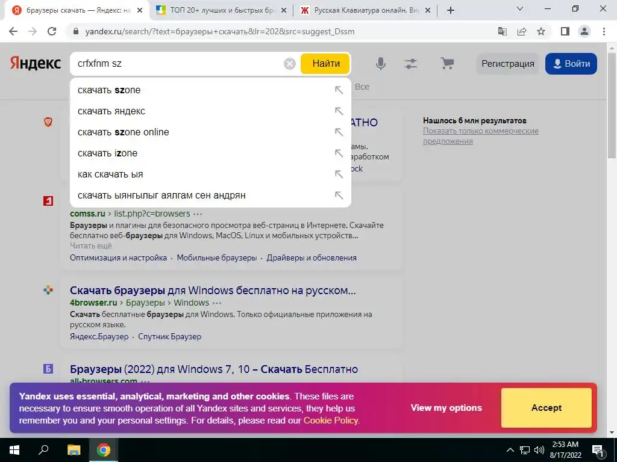Viewport: 617px width, 462px height.
Task: Click the Регистрация button
Action: [x=507, y=64]
